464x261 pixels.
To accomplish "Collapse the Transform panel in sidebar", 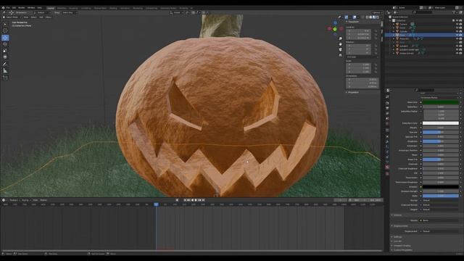I will tap(353, 22).
